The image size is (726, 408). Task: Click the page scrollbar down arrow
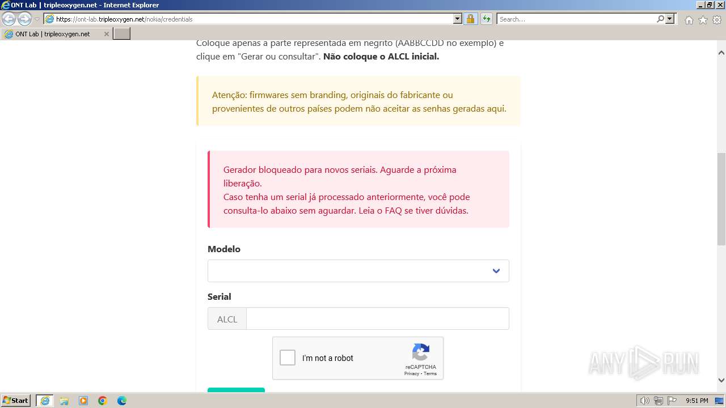(x=721, y=380)
